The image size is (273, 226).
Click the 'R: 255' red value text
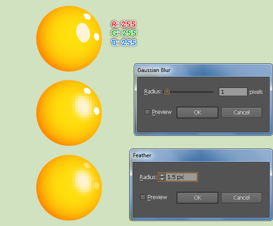(x=124, y=24)
